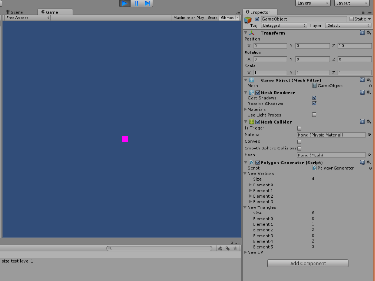Open the Layout dropdown
The width and height of the screenshot is (375, 281).
352,3
